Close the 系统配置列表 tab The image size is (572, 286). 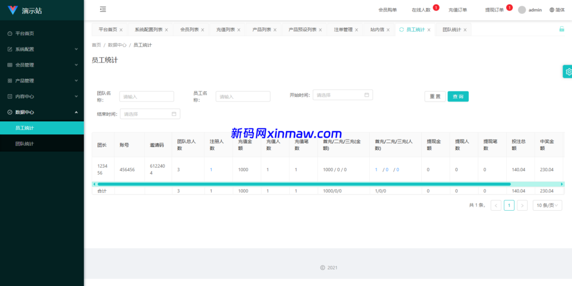(x=166, y=30)
